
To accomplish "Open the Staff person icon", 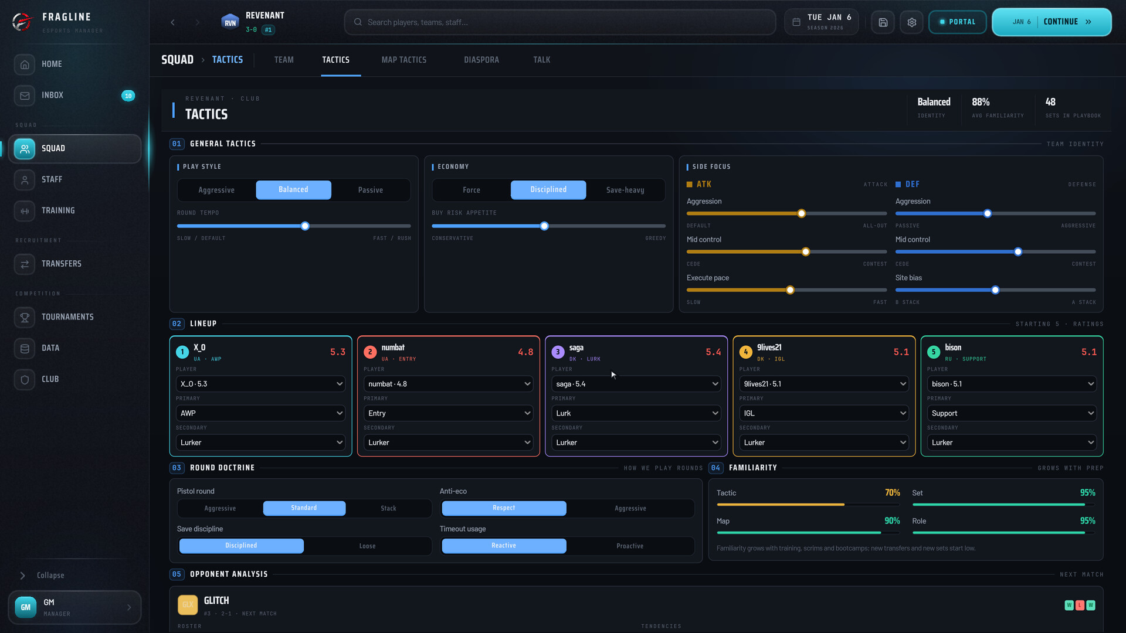I will coord(25,180).
